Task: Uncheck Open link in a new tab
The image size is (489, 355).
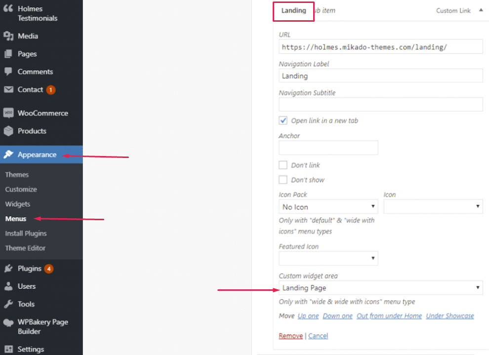Action: click(283, 120)
